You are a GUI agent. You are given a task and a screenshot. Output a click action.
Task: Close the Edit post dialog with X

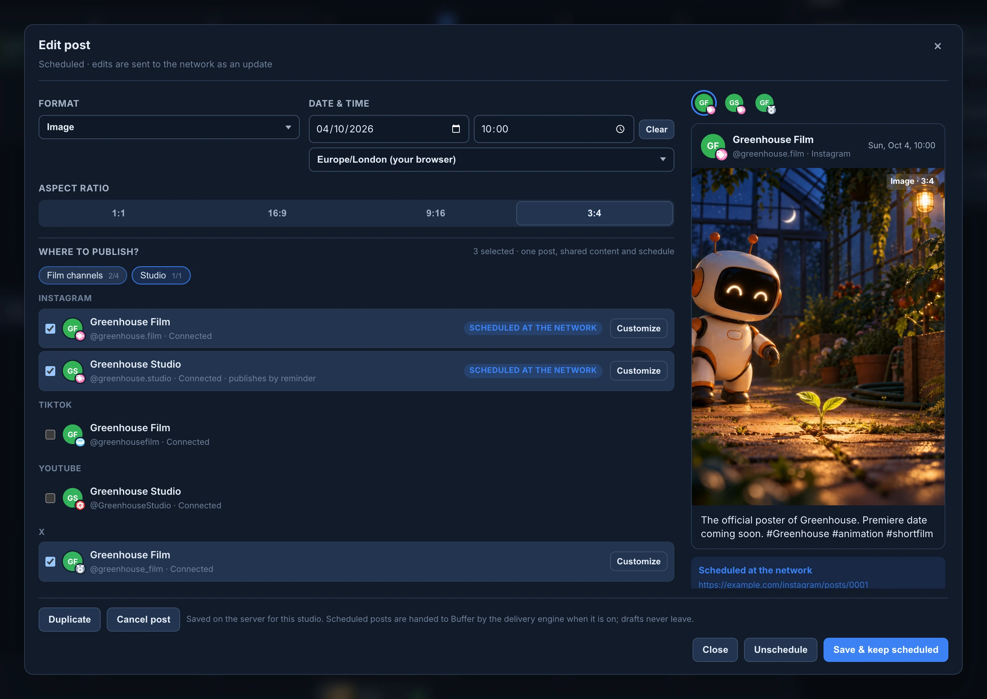[937, 46]
